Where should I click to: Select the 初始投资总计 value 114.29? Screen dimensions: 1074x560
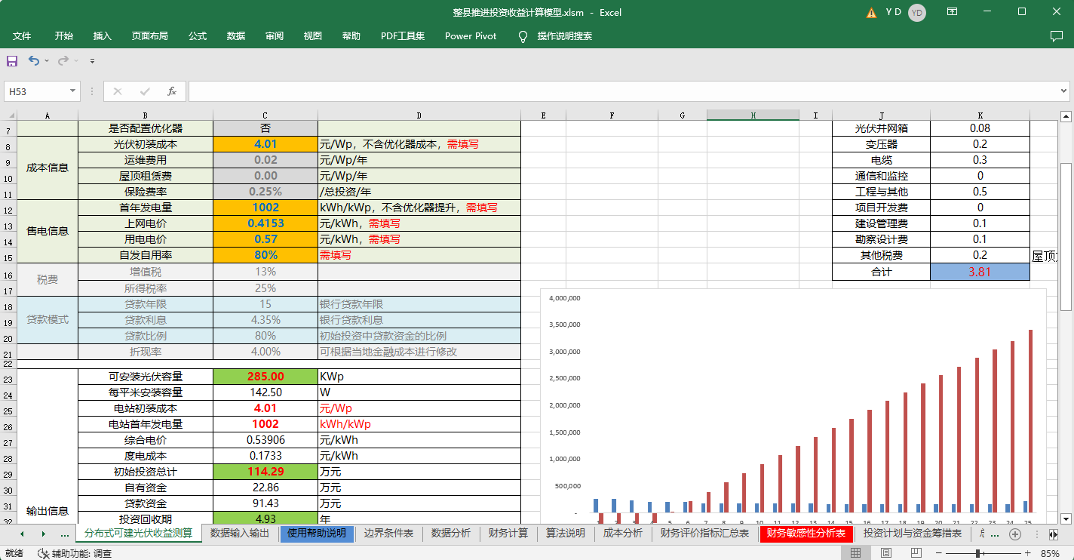[265, 472]
